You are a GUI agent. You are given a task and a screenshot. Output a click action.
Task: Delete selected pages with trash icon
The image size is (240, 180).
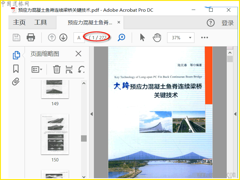click(57, 69)
